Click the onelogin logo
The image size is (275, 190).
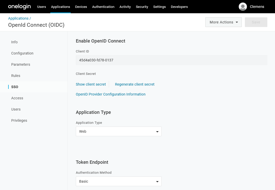click(x=19, y=6)
